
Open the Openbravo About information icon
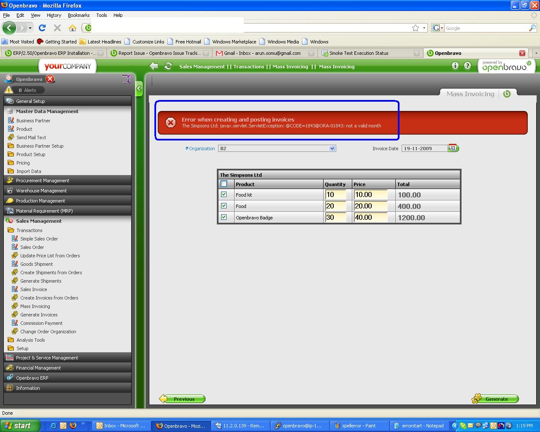(x=455, y=66)
